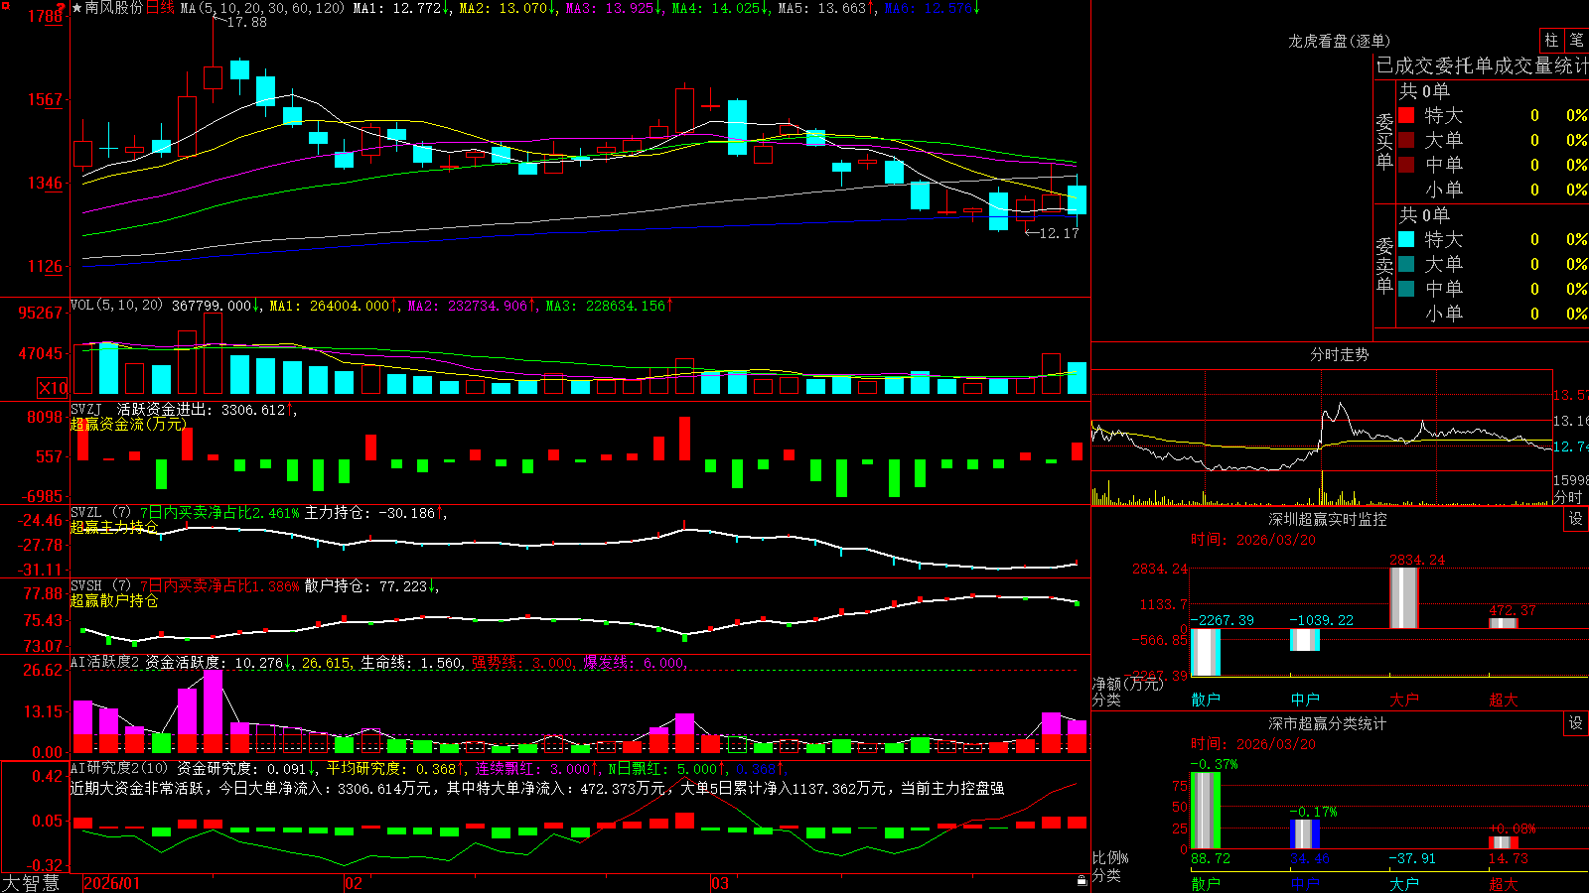The height and width of the screenshot is (893, 1589).
Task: Click the SVZJ indicator name
Action: [86, 409]
